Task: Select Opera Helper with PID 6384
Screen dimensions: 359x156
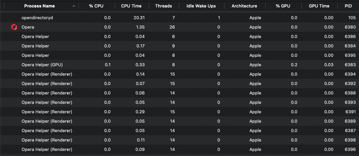Action: (180, 46)
